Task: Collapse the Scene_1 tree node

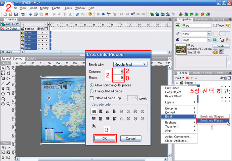Action: click(177, 83)
